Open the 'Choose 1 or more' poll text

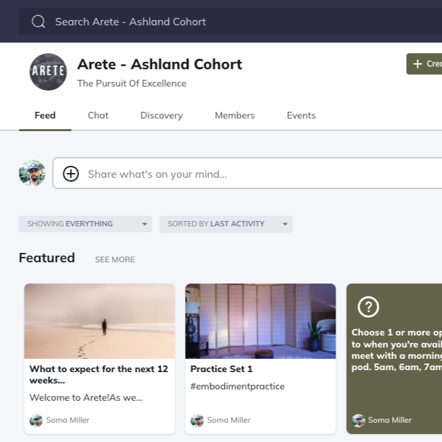(x=397, y=349)
